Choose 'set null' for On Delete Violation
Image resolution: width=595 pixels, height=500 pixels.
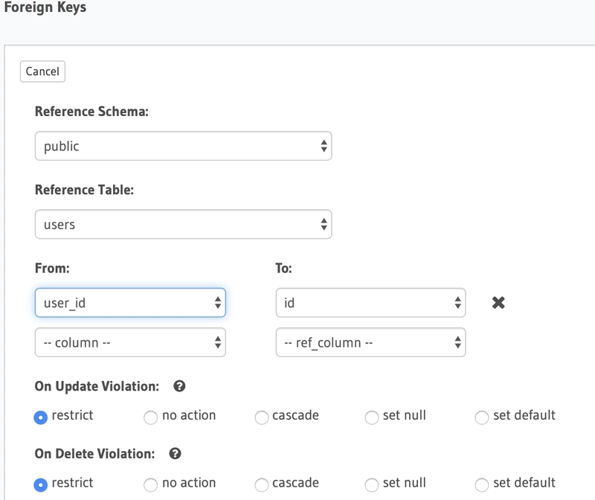click(372, 484)
